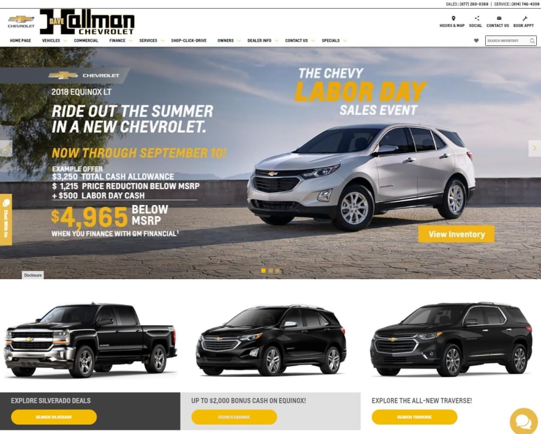This screenshot has width=541, height=434.
Task: Open the Chat With Us side tab
Action: (x=6, y=220)
